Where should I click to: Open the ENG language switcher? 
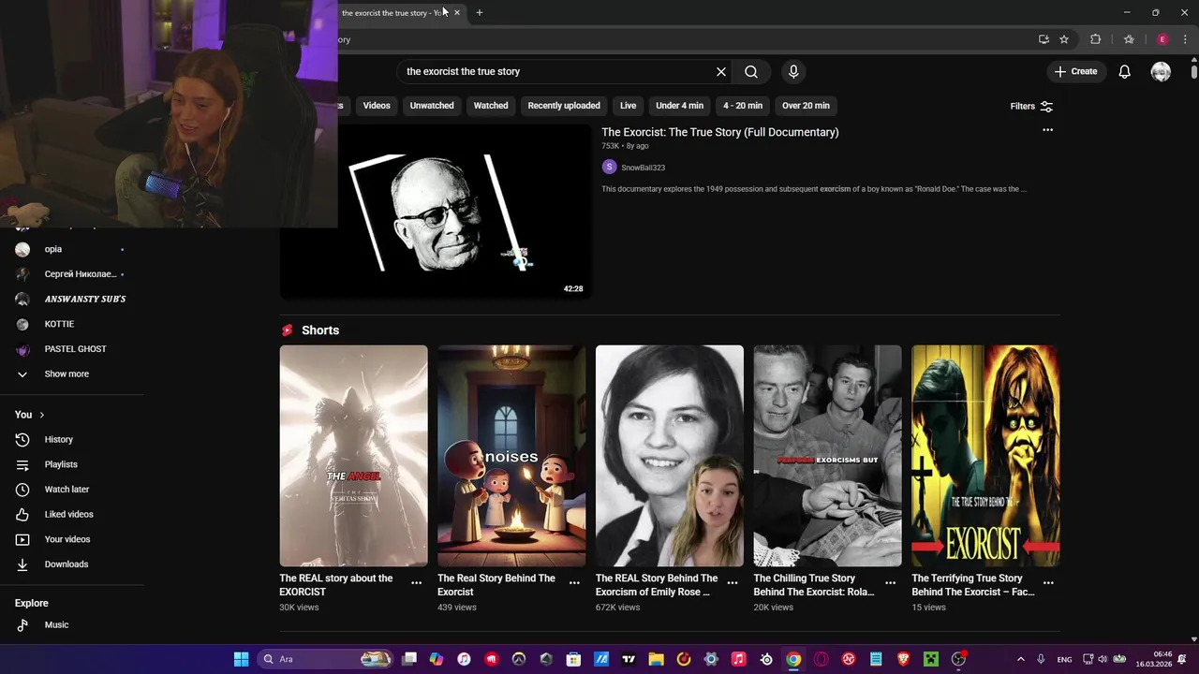click(x=1064, y=659)
